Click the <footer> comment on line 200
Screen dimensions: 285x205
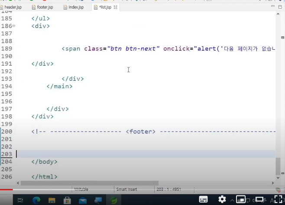click(x=140, y=131)
